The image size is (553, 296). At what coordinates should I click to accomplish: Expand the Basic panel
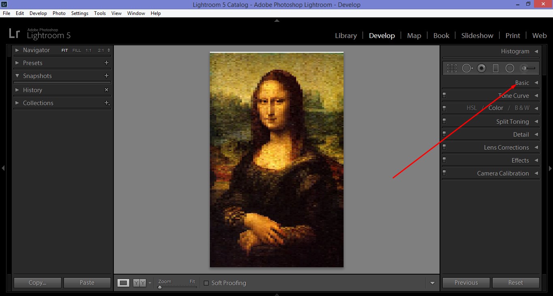pos(536,82)
